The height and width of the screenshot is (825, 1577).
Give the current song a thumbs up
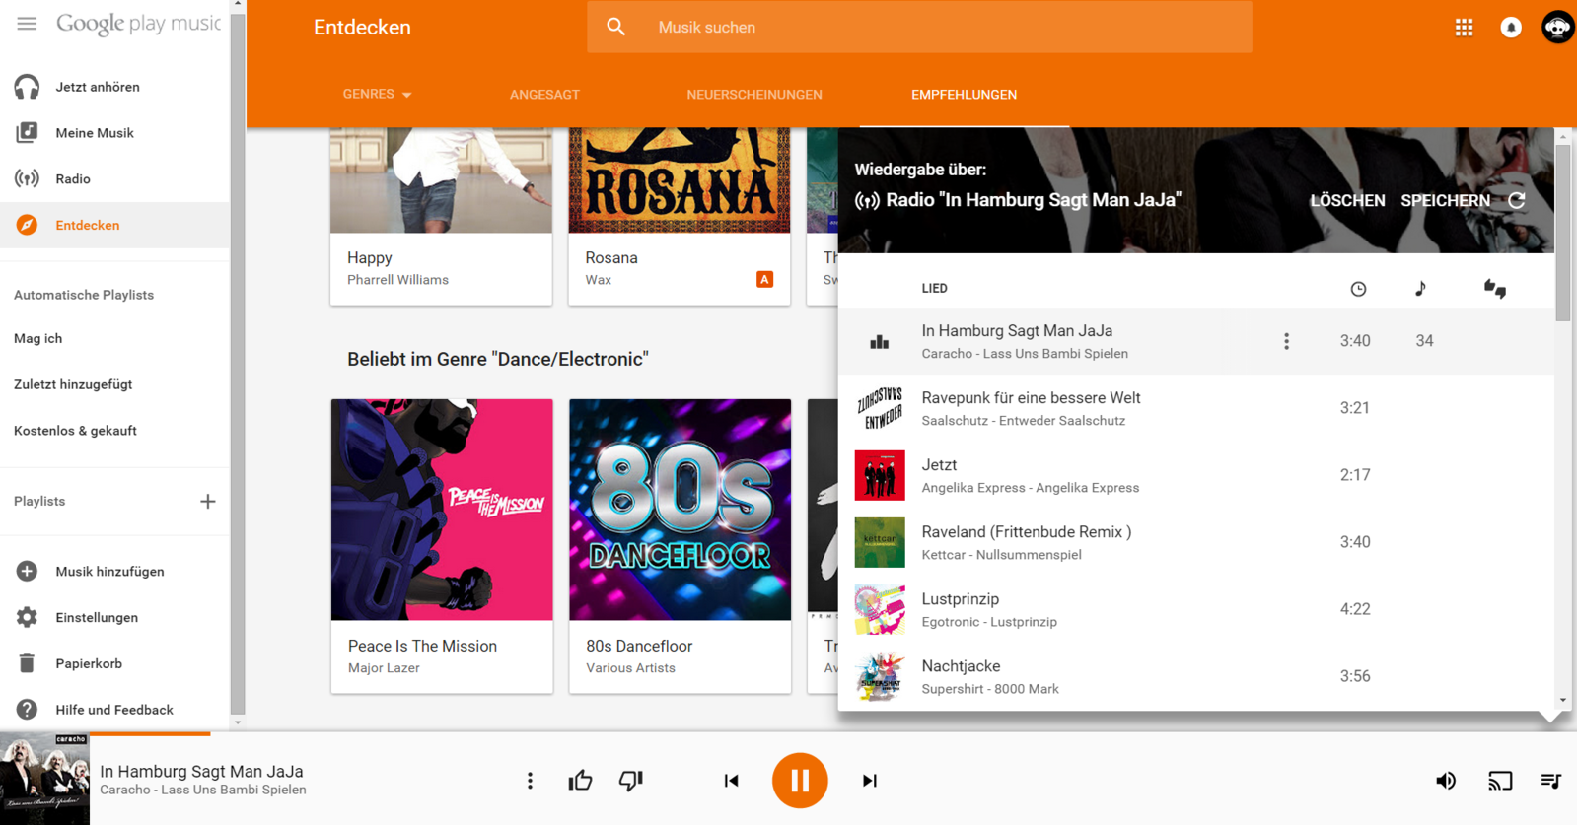tap(580, 781)
